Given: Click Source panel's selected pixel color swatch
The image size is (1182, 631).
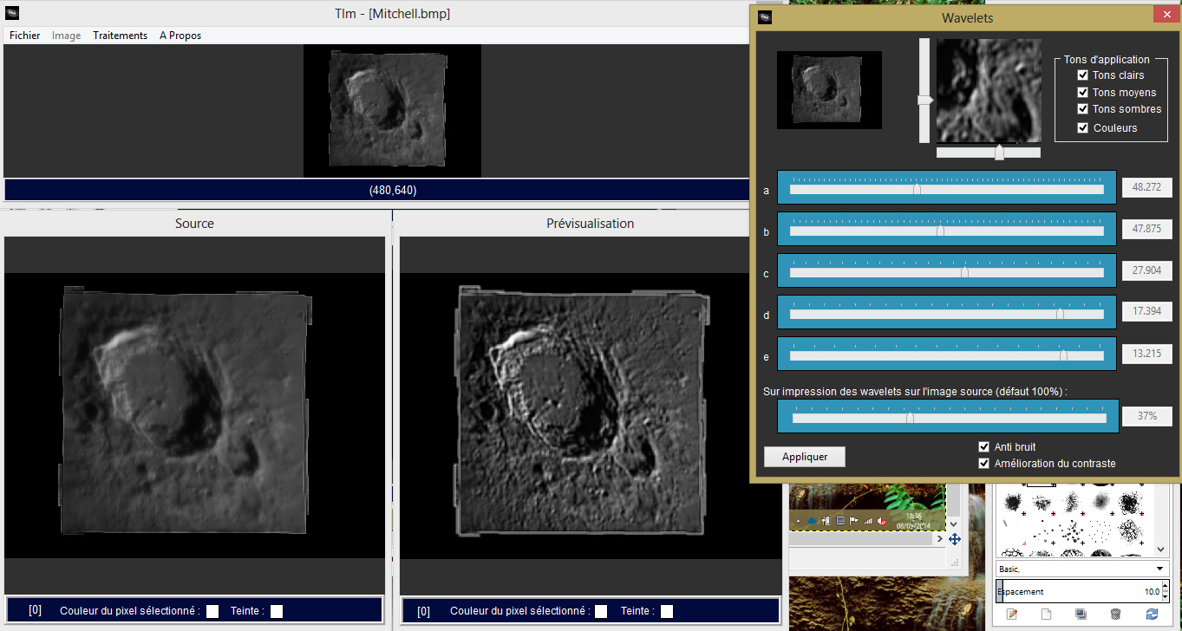Looking at the screenshot, I should (x=212, y=611).
